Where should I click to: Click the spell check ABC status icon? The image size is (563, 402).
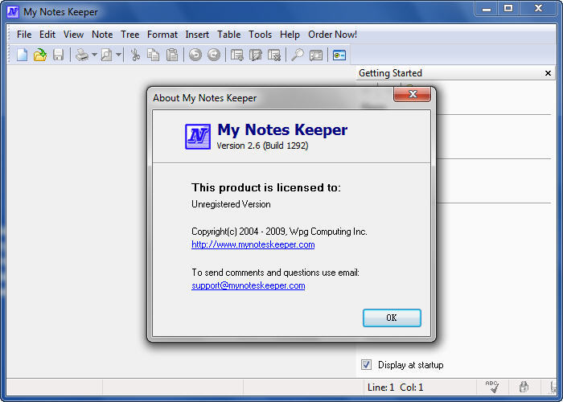tap(492, 387)
